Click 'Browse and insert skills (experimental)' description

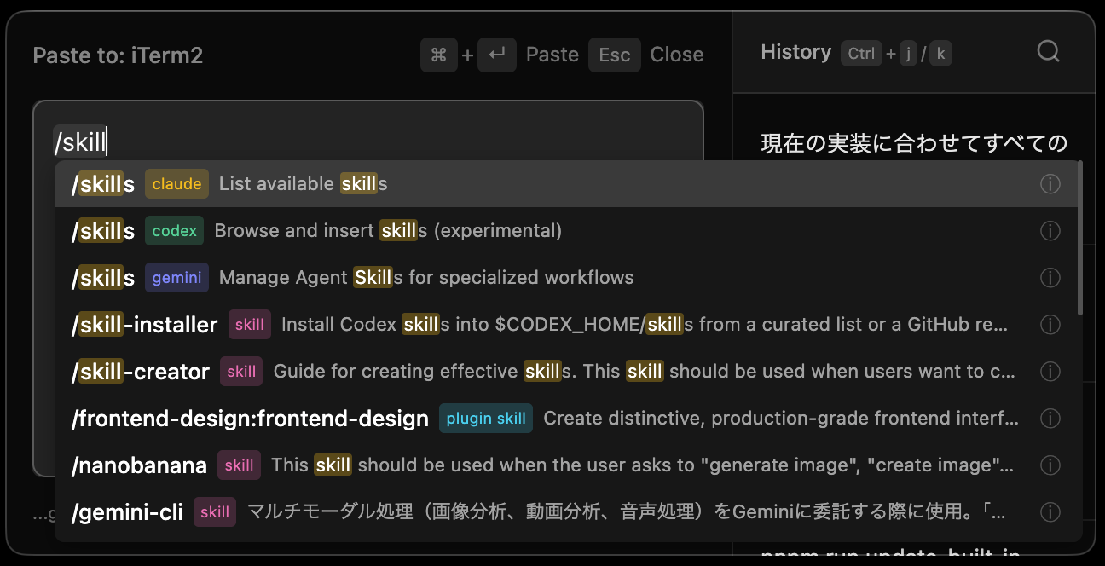(388, 231)
